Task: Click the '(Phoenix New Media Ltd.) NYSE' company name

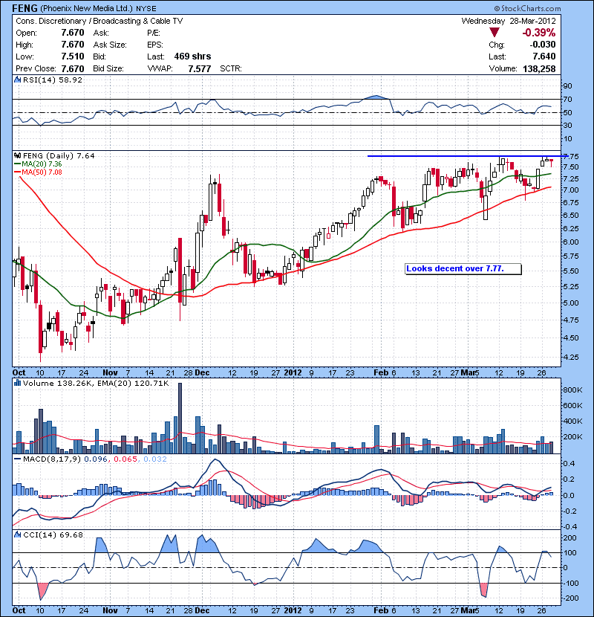Action: click(98, 8)
